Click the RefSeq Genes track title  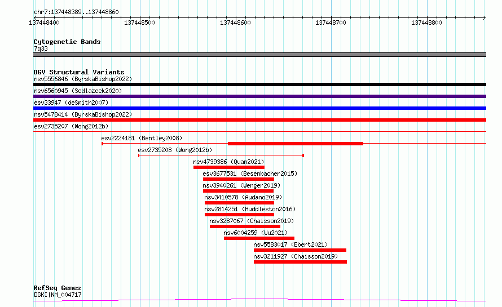57,288
